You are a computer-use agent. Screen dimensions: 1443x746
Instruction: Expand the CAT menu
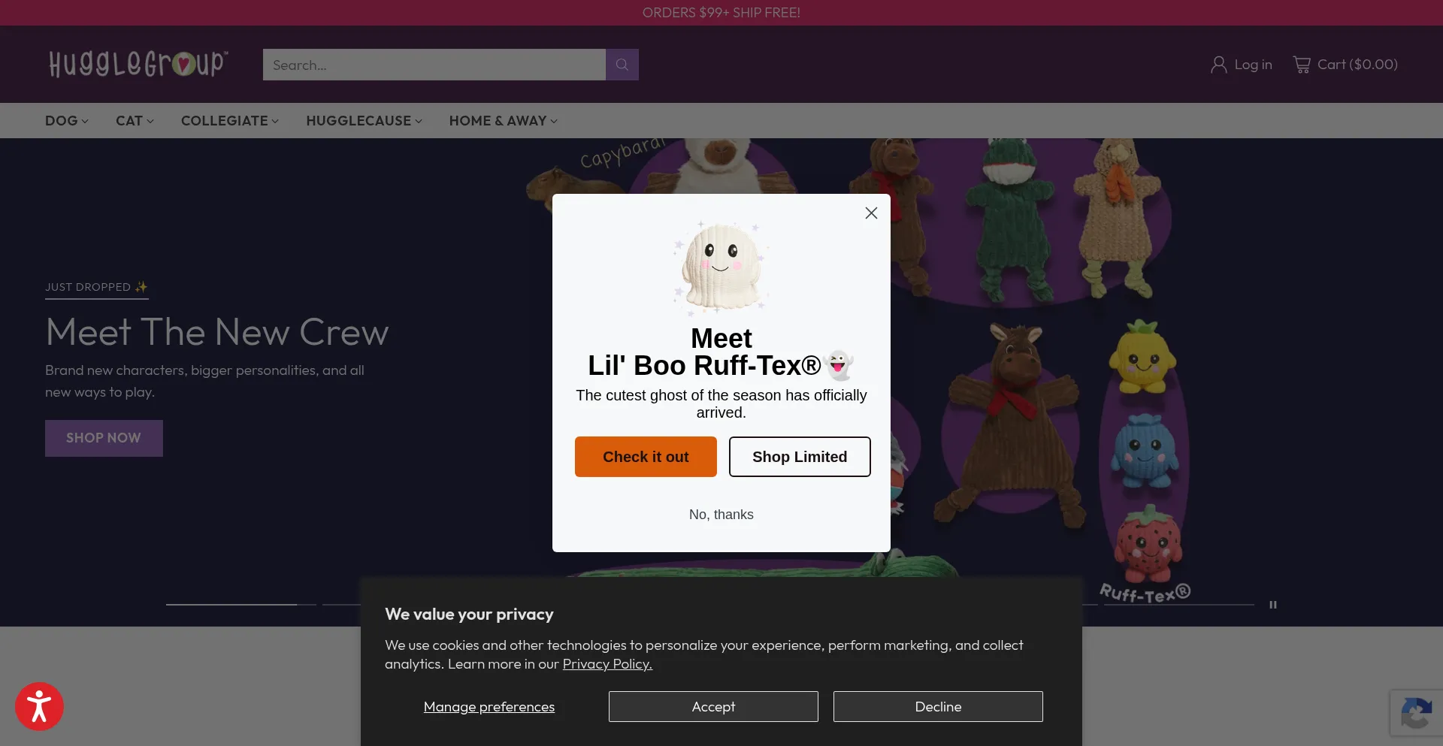tap(135, 121)
